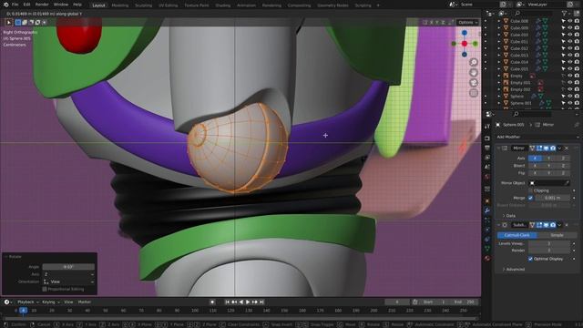This screenshot has width=583, height=328.
Task: Select Catmull-Clark subdivision type
Action: point(517,235)
